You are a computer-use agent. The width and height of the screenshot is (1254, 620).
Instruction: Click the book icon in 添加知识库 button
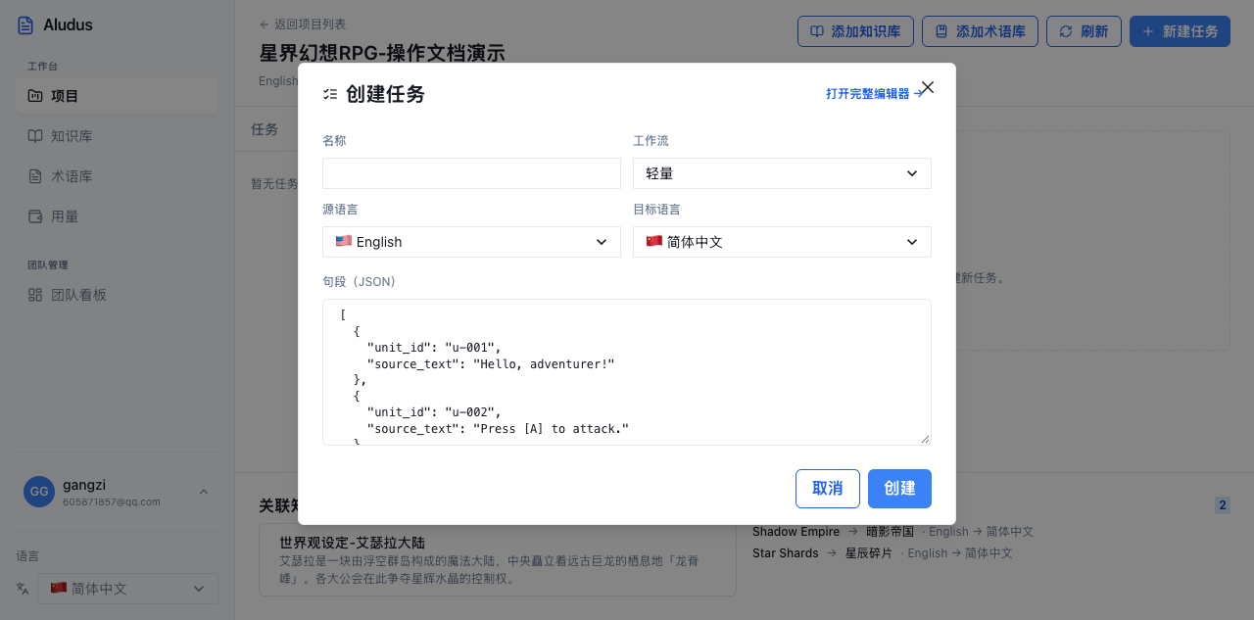click(x=817, y=31)
